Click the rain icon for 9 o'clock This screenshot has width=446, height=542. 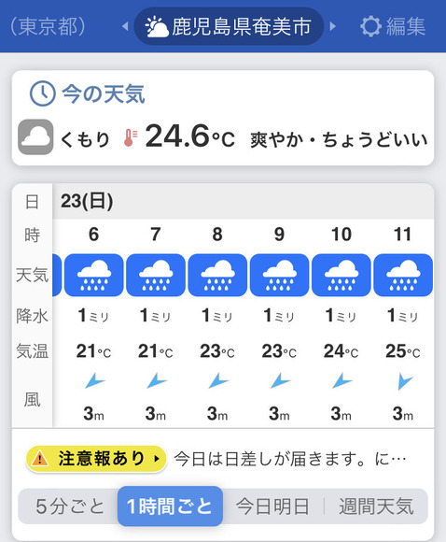pos(279,275)
